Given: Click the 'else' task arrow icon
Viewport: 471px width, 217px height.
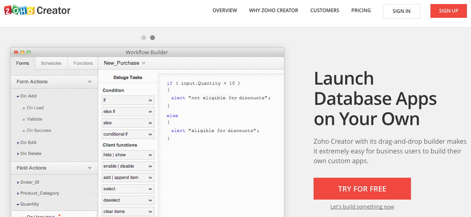Looking at the screenshot, I should tap(150, 123).
